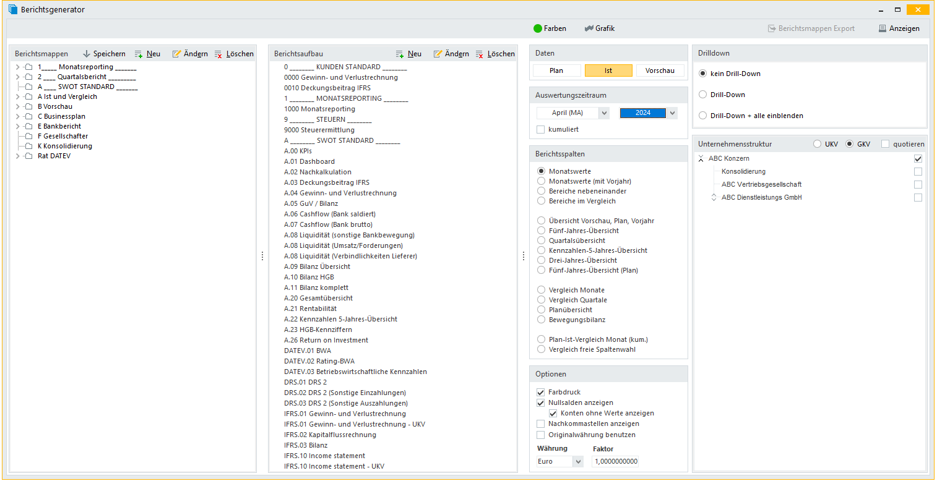Expand the Monatsreporting folder in tree
This screenshot has height=481, width=937.
[x=17, y=67]
